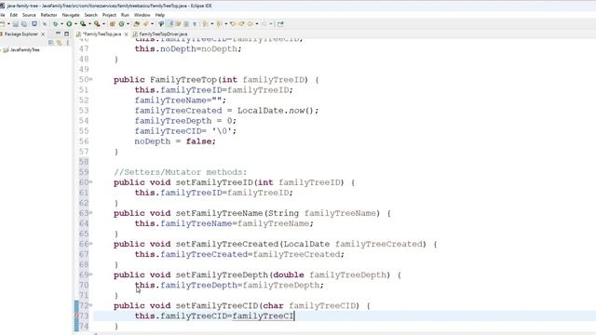The height and width of the screenshot is (335, 596).
Task: Click the Next Annotation icon
Action: (x=205, y=24)
